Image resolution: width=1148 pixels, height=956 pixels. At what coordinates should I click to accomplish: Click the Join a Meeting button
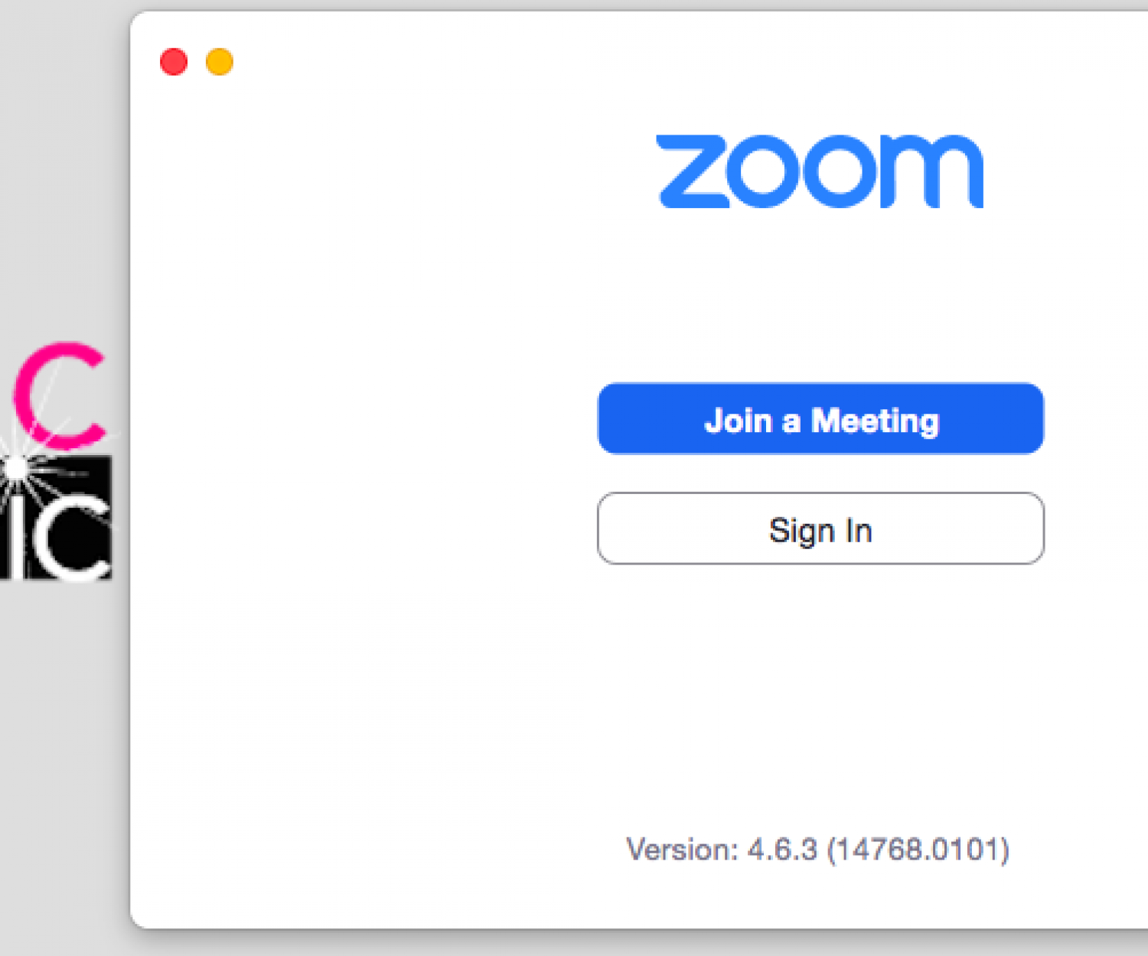[x=820, y=419]
